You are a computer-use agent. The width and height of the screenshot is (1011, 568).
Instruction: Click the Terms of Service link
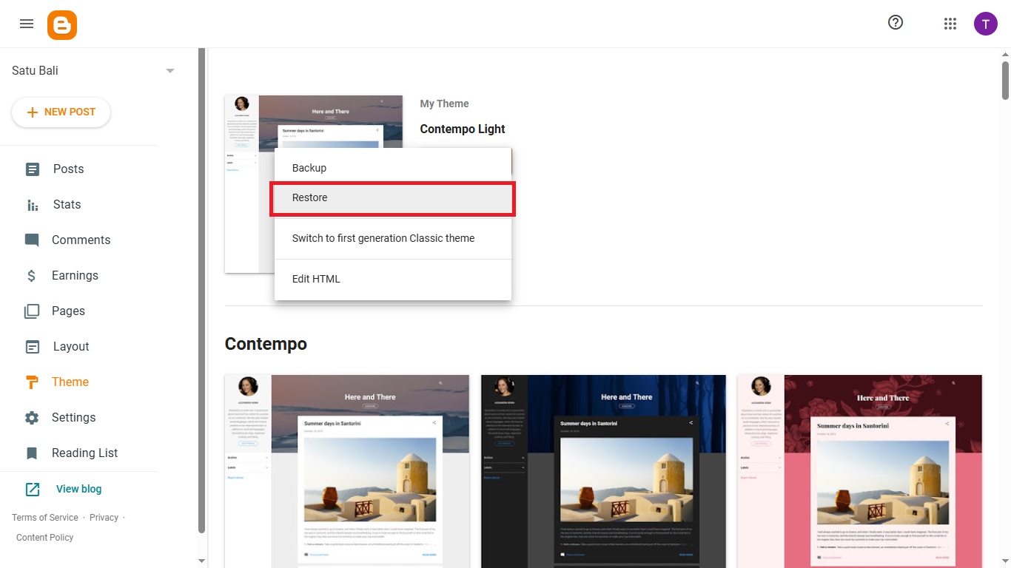pos(44,517)
